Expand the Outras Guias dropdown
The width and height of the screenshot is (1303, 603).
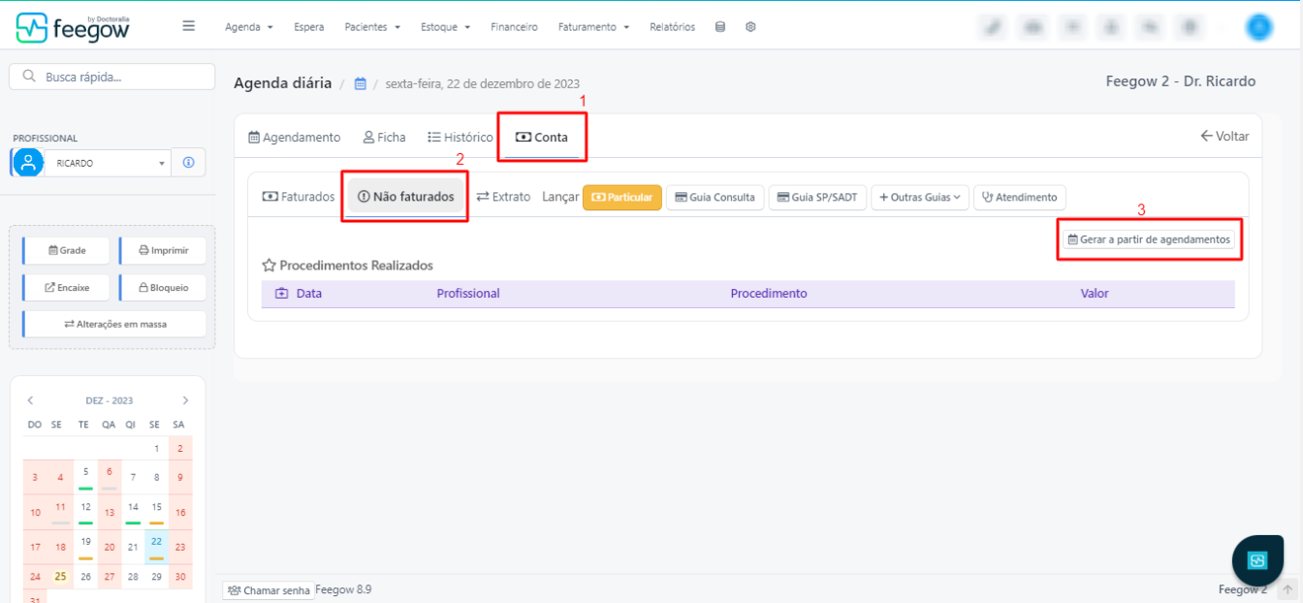921,197
